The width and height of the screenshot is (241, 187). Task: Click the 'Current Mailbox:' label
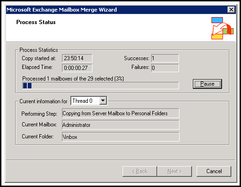pos(39,125)
